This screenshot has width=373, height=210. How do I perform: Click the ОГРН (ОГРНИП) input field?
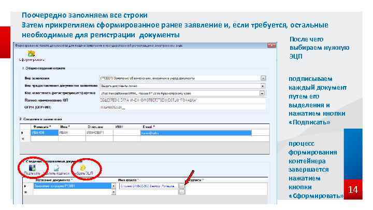coord(182,108)
